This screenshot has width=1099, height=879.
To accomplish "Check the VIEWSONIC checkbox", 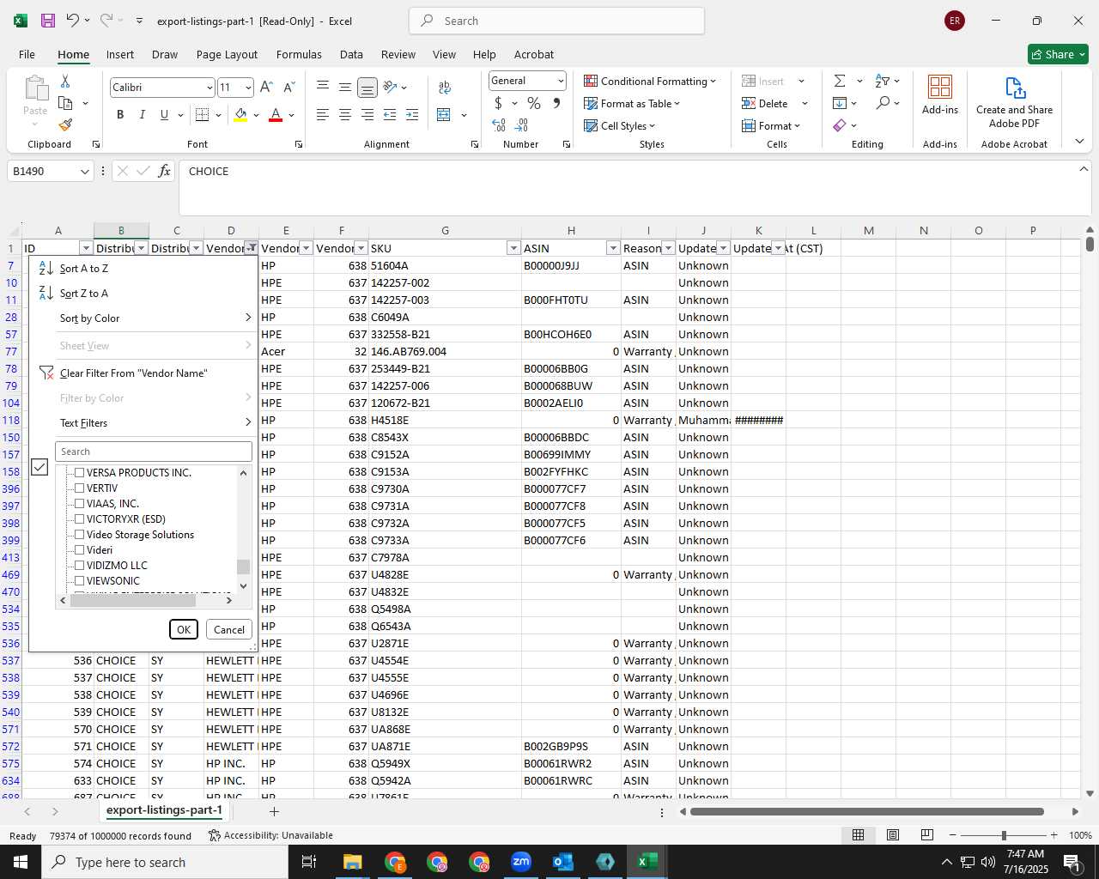I will tap(80, 581).
